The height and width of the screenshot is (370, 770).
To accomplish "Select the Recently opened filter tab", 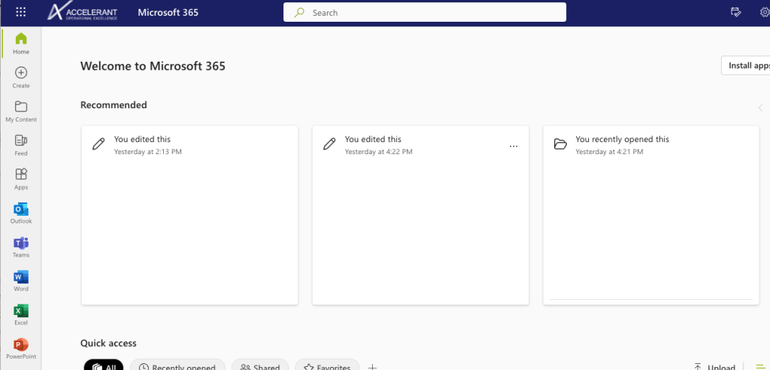I will tap(177, 367).
